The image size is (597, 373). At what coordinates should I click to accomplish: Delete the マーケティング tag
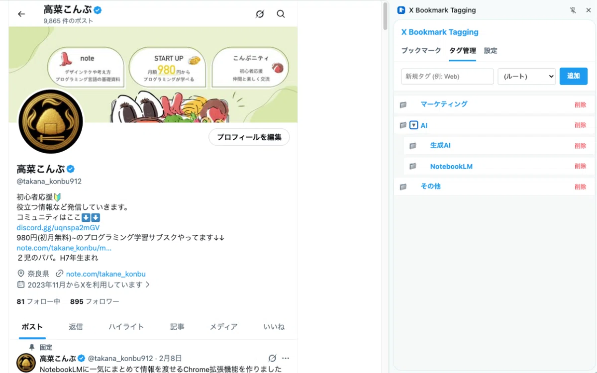[580, 105]
